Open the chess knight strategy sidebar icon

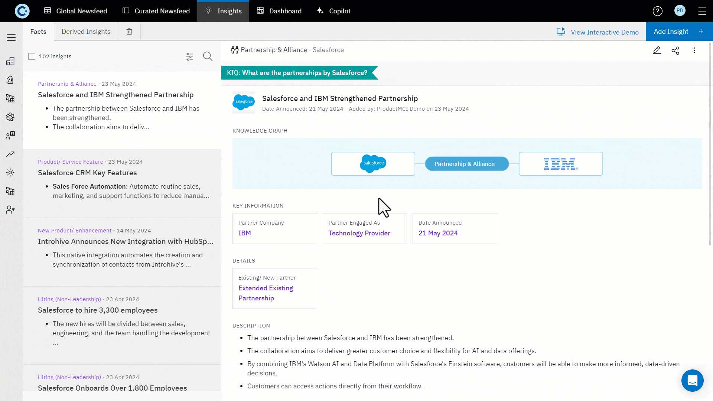tap(10, 80)
